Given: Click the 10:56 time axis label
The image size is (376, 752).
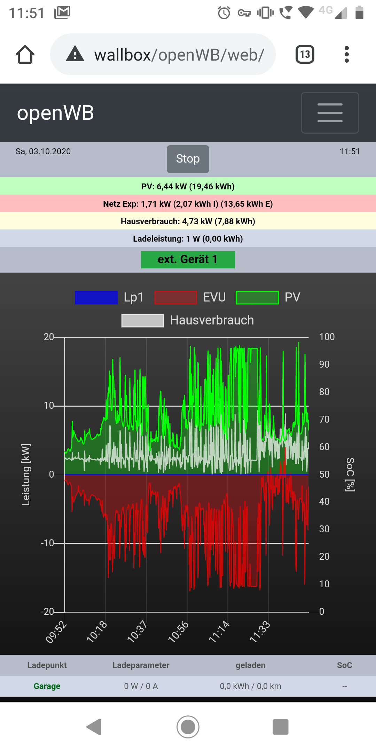Looking at the screenshot, I should click(x=178, y=632).
